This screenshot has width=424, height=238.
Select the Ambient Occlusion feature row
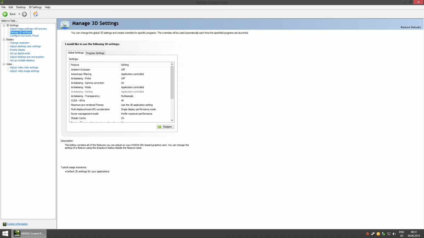(x=120, y=69)
